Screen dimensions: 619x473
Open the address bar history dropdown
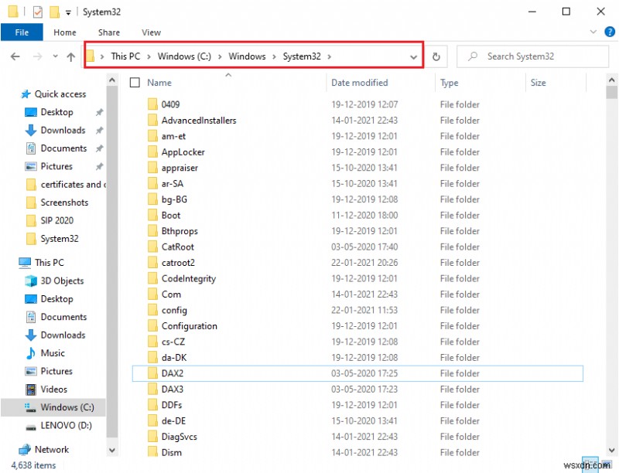pyautogui.click(x=413, y=57)
